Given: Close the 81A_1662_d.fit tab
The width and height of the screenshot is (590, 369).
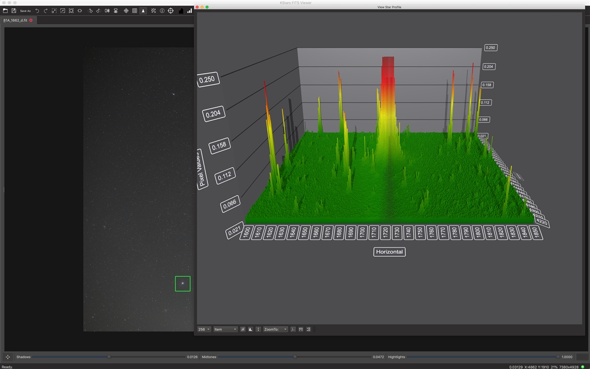Looking at the screenshot, I should 31,20.
